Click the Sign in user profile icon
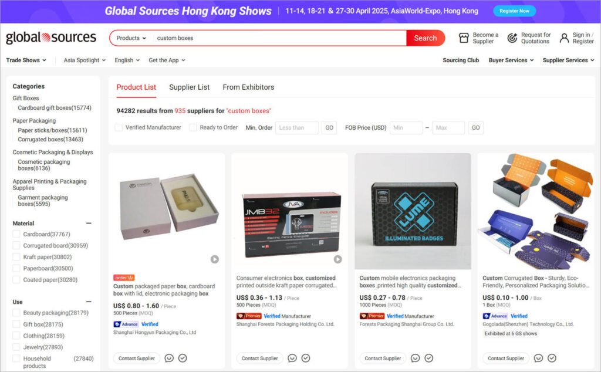 point(564,38)
